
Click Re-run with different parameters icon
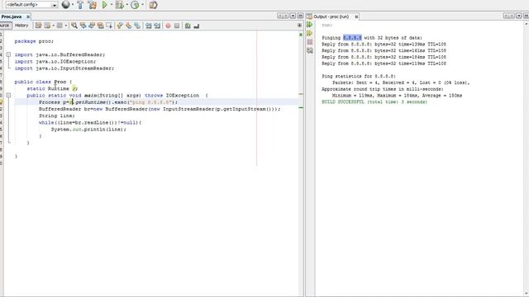[x=310, y=33]
